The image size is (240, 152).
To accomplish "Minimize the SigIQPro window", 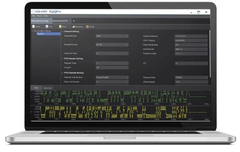I will tap(191, 12).
